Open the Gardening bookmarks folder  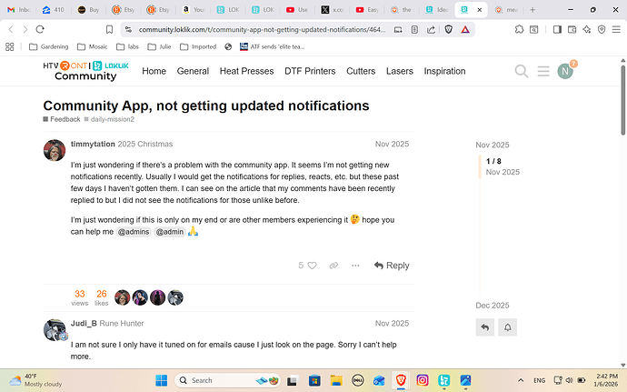[49, 47]
